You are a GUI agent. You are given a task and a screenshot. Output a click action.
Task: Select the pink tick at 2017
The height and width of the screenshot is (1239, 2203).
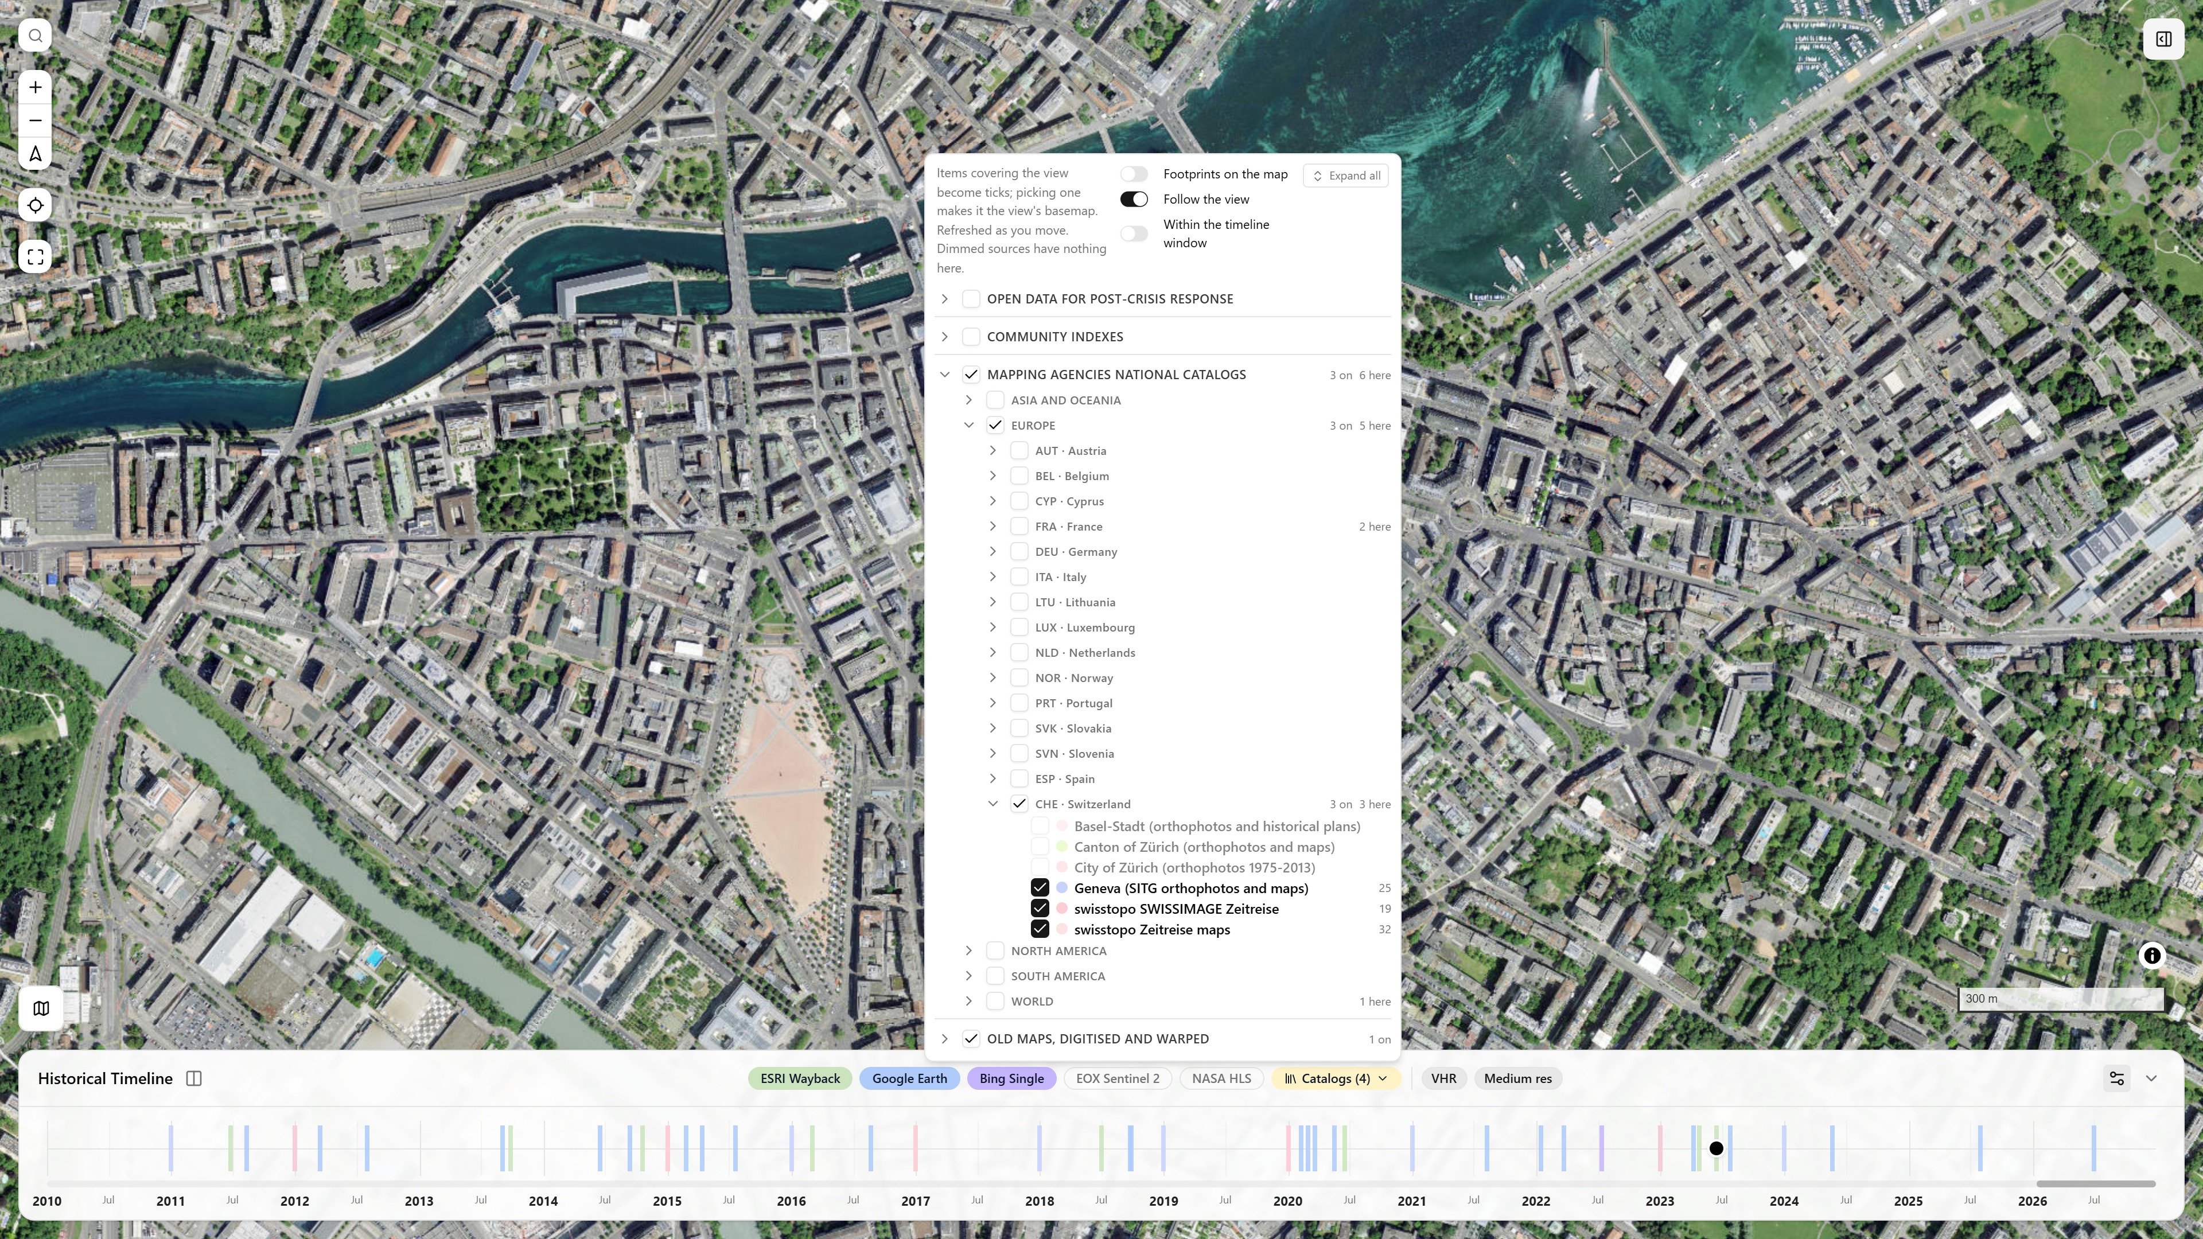(x=915, y=1148)
